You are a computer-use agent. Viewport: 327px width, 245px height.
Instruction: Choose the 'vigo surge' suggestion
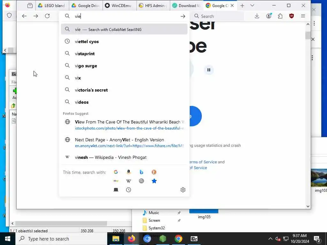(x=124, y=66)
